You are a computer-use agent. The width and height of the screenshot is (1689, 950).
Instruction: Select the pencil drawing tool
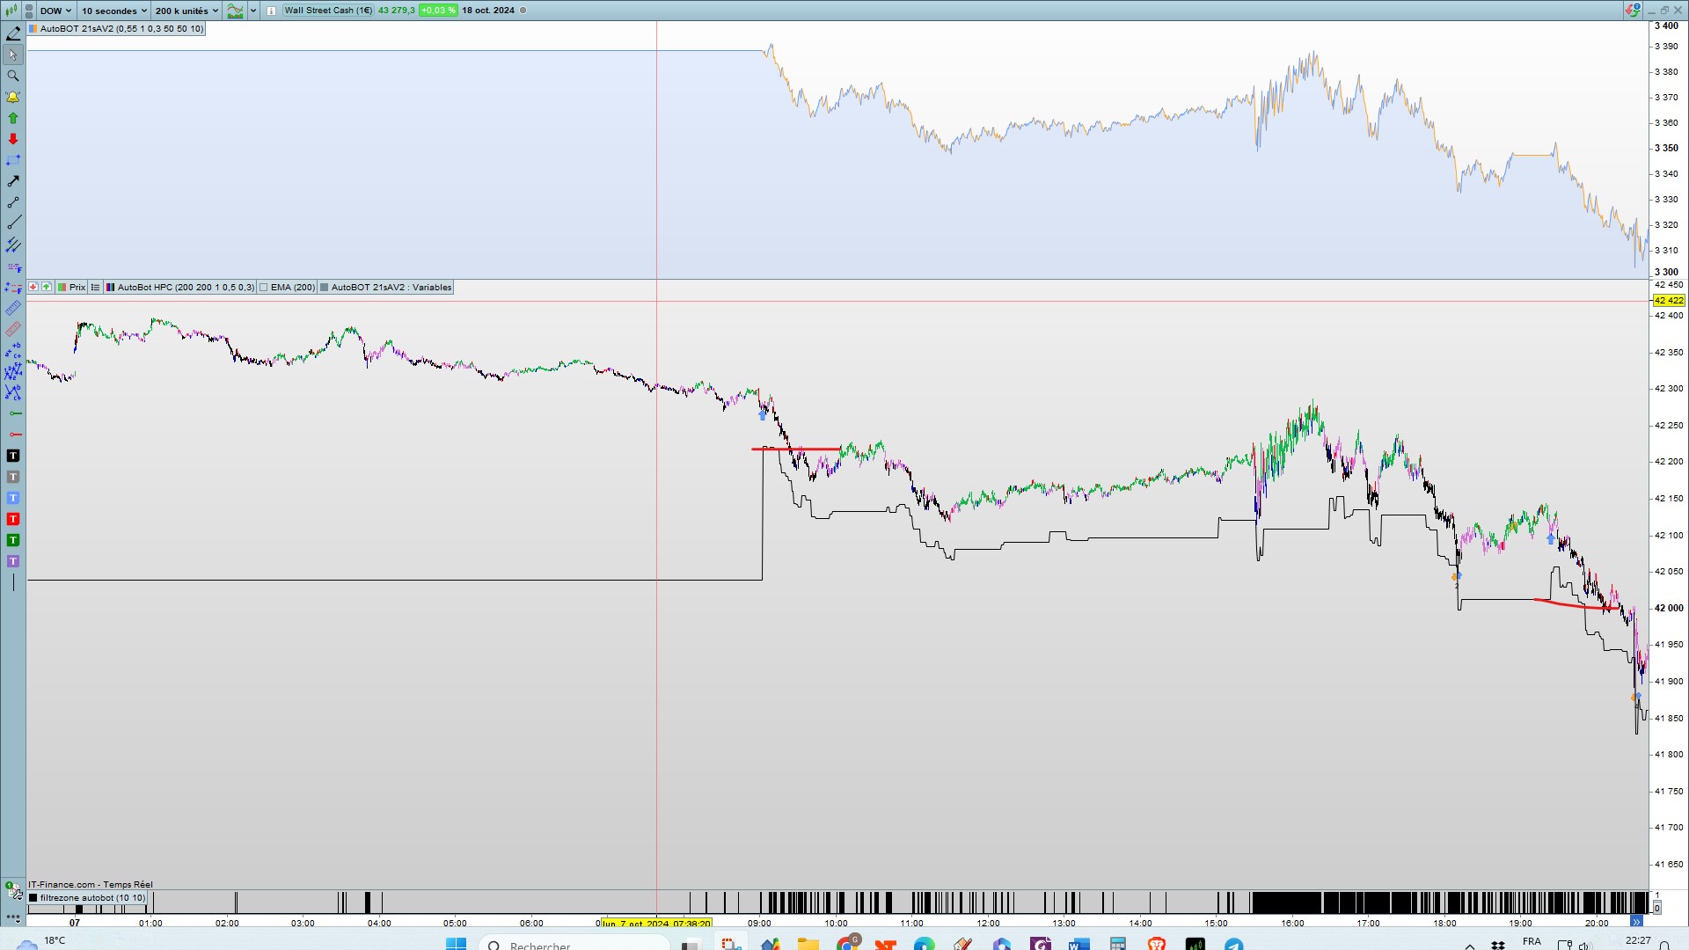(13, 33)
